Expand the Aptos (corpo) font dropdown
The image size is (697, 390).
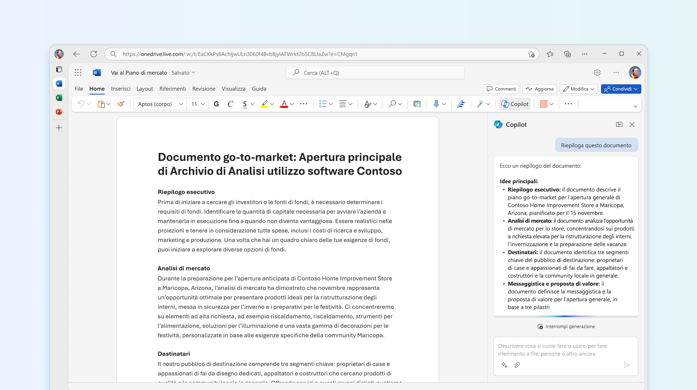click(x=181, y=104)
